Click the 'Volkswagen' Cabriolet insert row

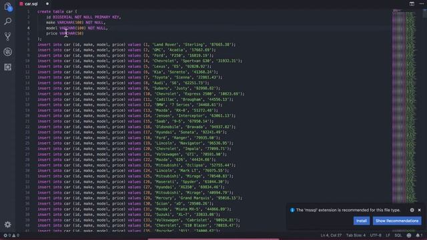[x=139, y=220]
